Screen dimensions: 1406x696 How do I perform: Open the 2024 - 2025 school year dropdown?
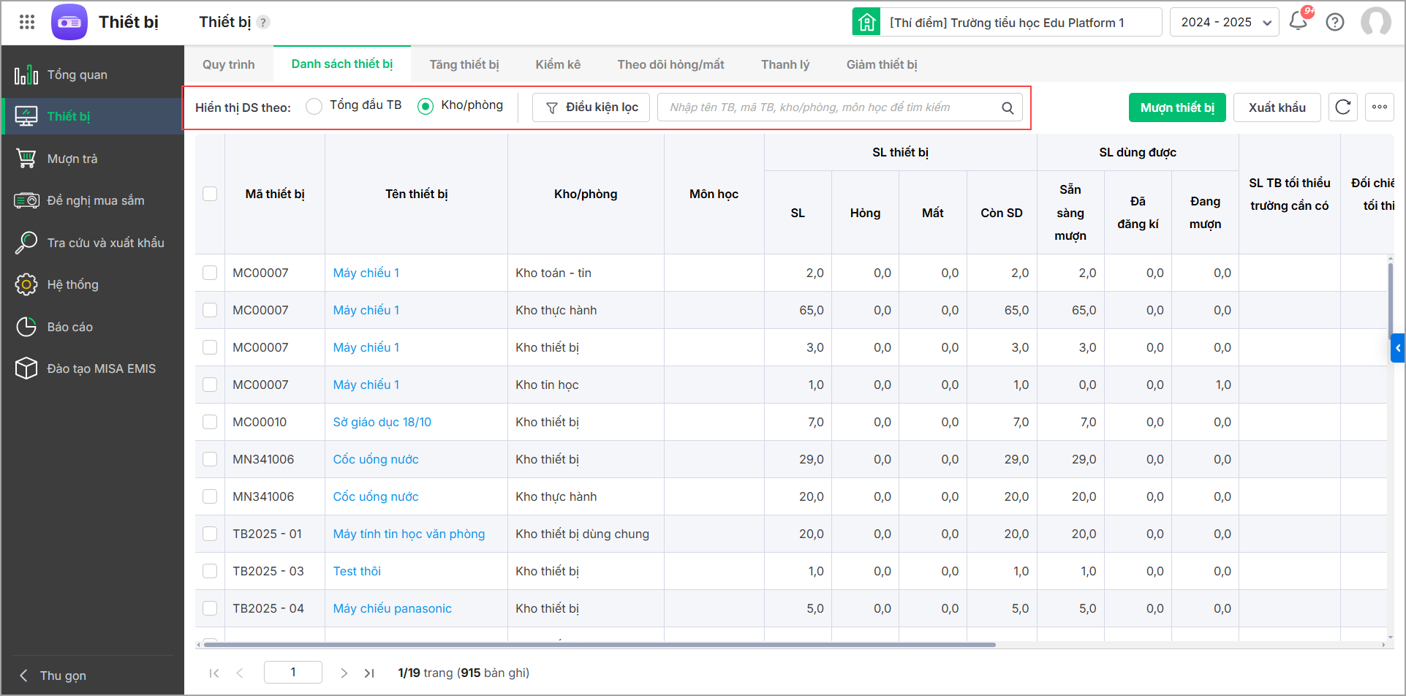pyautogui.click(x=1225, y=22)
